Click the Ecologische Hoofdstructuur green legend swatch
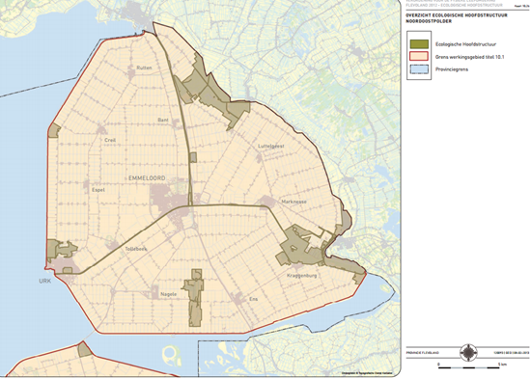 [x=419, y=44]
